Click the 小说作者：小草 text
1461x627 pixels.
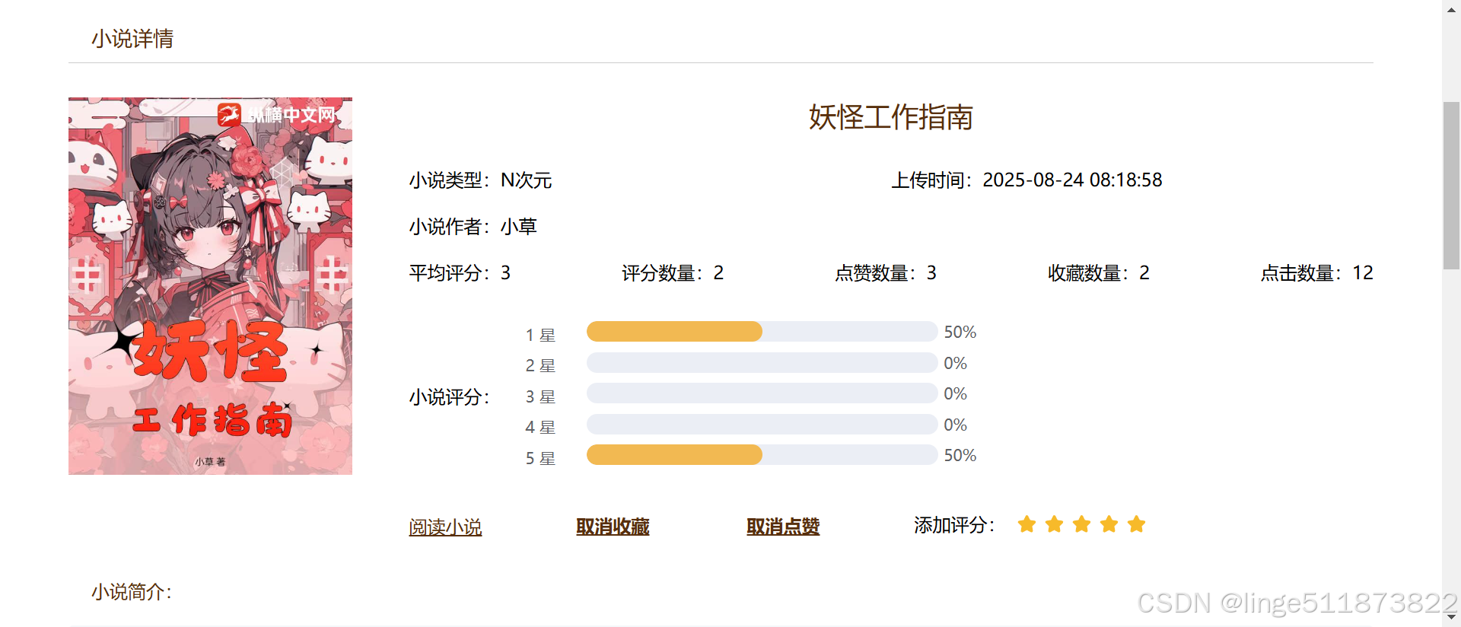click(473, 227)
